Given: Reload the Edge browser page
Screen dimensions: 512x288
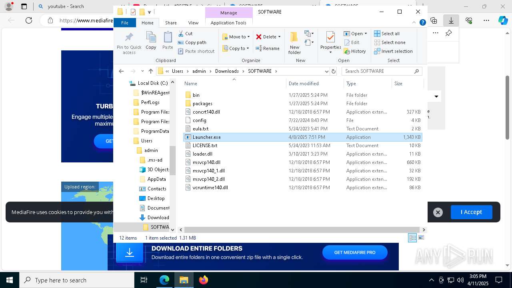Looking at the screenshot, I should pos(29,20).
